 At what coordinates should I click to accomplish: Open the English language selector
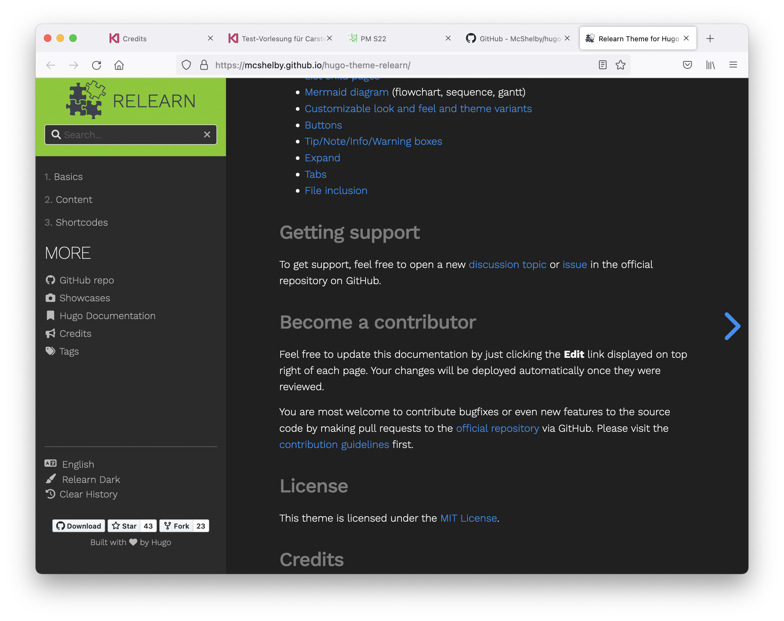78,464
